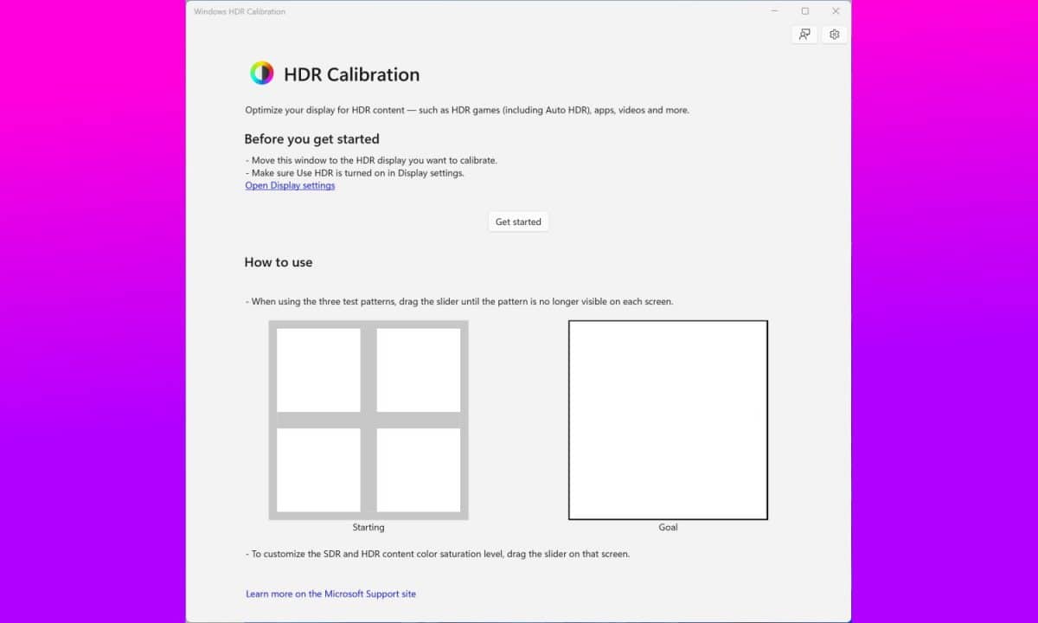Click the Starting test pattern preview
The image size is (1038, 623).
coord(368,420)
